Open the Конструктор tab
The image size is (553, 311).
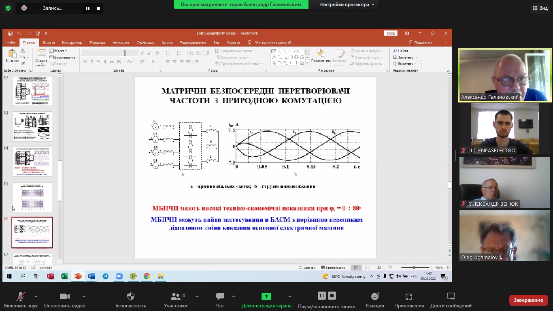tap(72, 43)
